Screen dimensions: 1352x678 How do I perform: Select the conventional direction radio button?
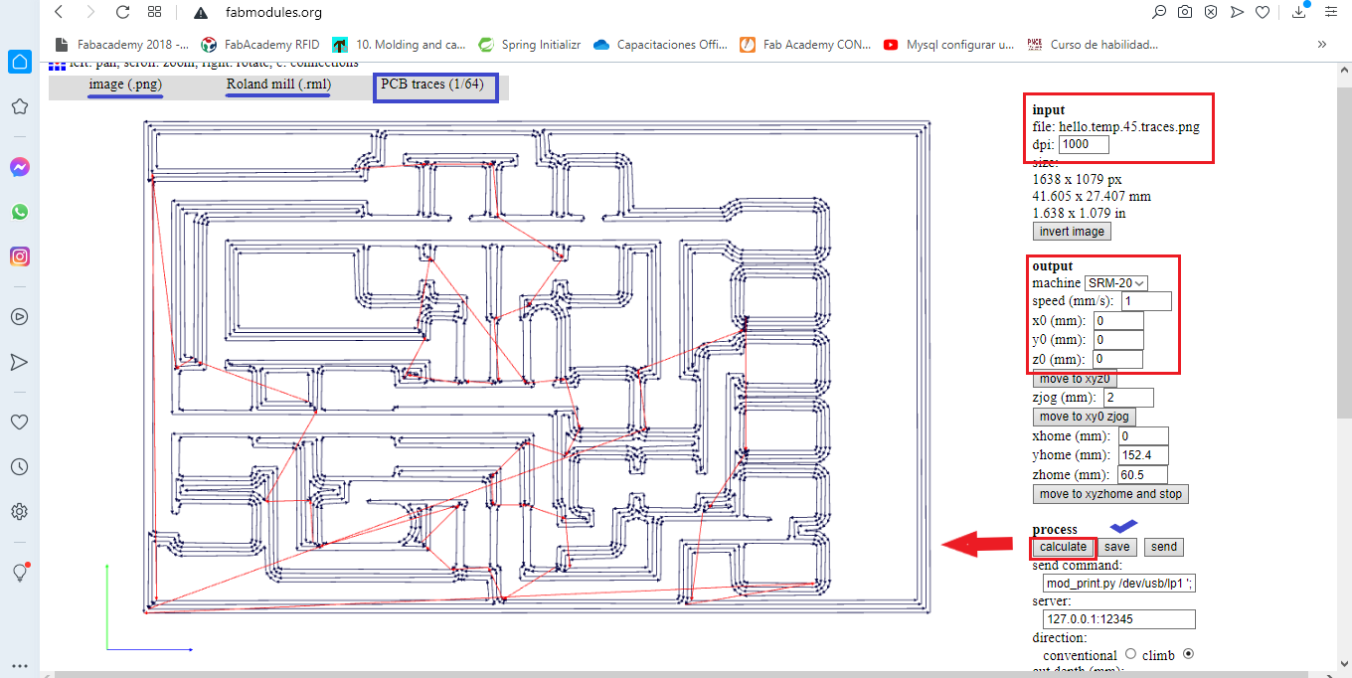click(1130, 654)
